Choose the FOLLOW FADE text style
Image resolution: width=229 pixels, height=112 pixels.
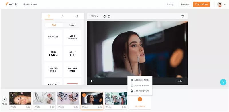[x=72, y=69]
